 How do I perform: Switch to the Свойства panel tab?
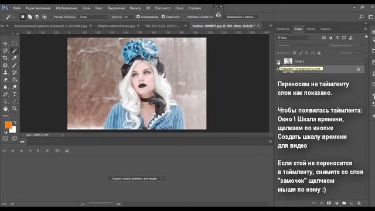(283, 29)
